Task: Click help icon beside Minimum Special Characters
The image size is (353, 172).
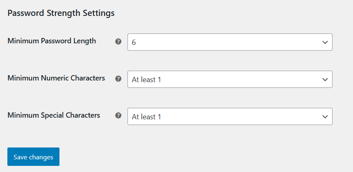Action: pos(118,116)
